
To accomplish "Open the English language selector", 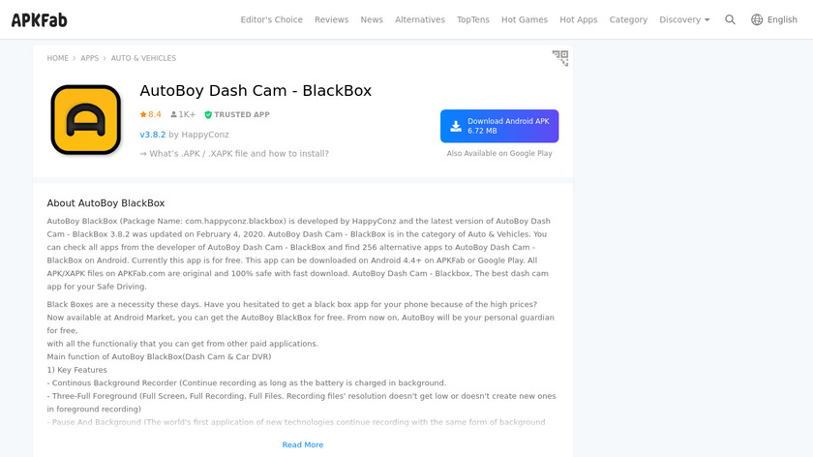I will pos(782,19).
